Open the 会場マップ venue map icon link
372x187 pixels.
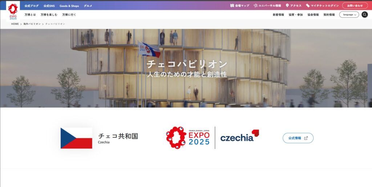click(232, 5)
